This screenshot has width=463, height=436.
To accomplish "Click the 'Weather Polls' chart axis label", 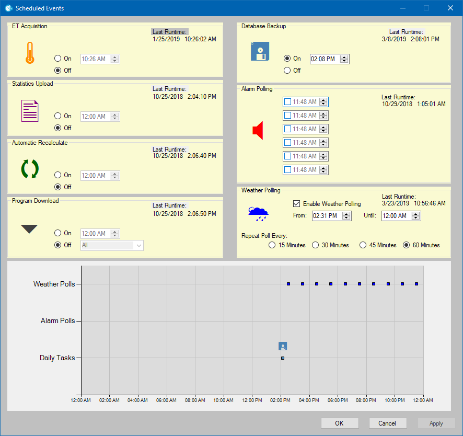I will click(x=54, y=284).
